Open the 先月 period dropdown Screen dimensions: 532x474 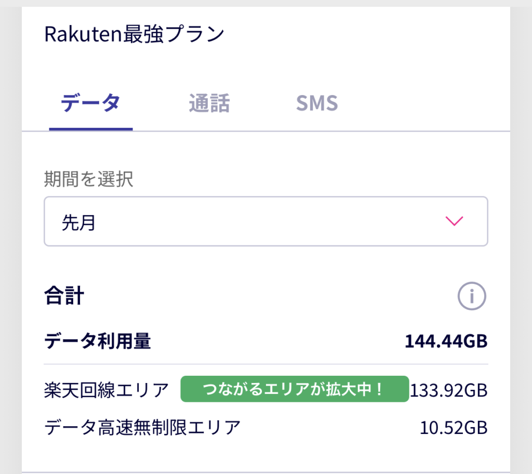(265, 221)
